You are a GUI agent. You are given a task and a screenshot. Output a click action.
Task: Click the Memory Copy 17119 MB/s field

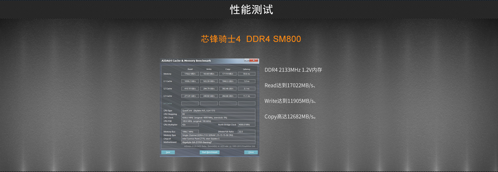tap(228, 74)
